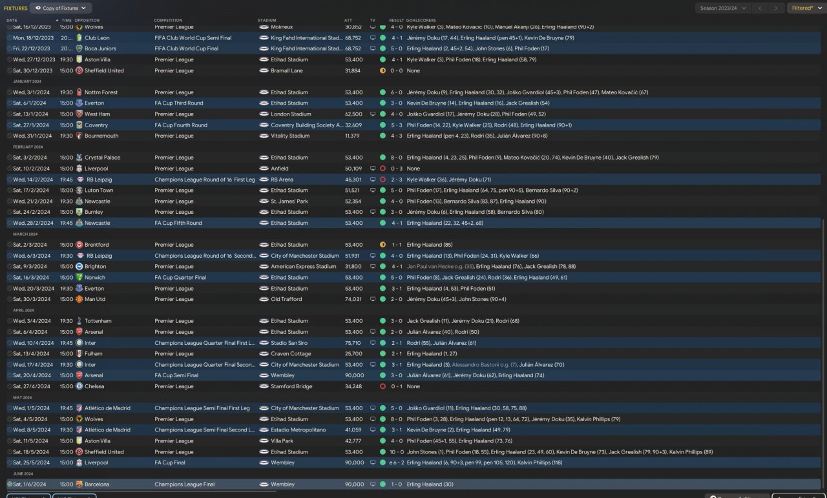The height and width of the screenshot is (498, 827).
Task: Open the Copy of Fixtures view dropdown
Action: pyautogui.click(x=61, y=8)
